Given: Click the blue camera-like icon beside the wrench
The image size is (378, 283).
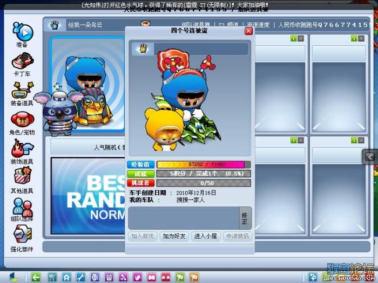Looking at the screenshot, I should click(95, 277).
